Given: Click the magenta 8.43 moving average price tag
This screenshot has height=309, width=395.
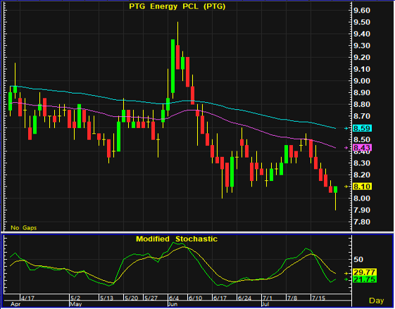Looking at the screenshot, I should click(x=362, y=148).
